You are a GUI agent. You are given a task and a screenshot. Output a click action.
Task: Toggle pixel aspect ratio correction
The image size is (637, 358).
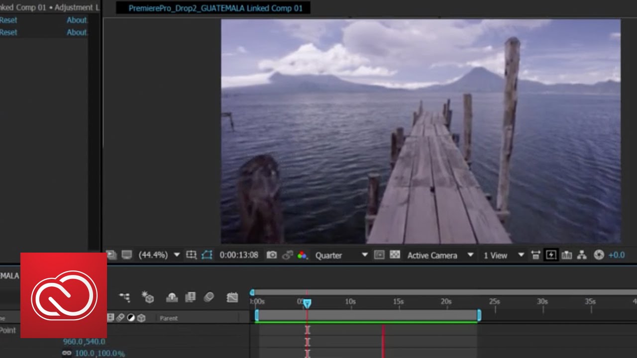tap(536, 255)
